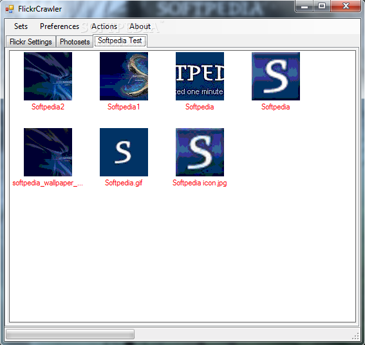This screenshot has width=365, height=345.
Task: Click the Softpedia.gif file name
Action: 124,183
